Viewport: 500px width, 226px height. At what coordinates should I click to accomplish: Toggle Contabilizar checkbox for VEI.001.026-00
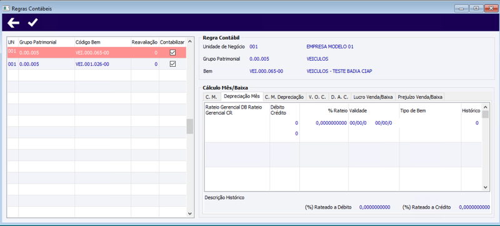pyautogui.click(x=172, y=64)
